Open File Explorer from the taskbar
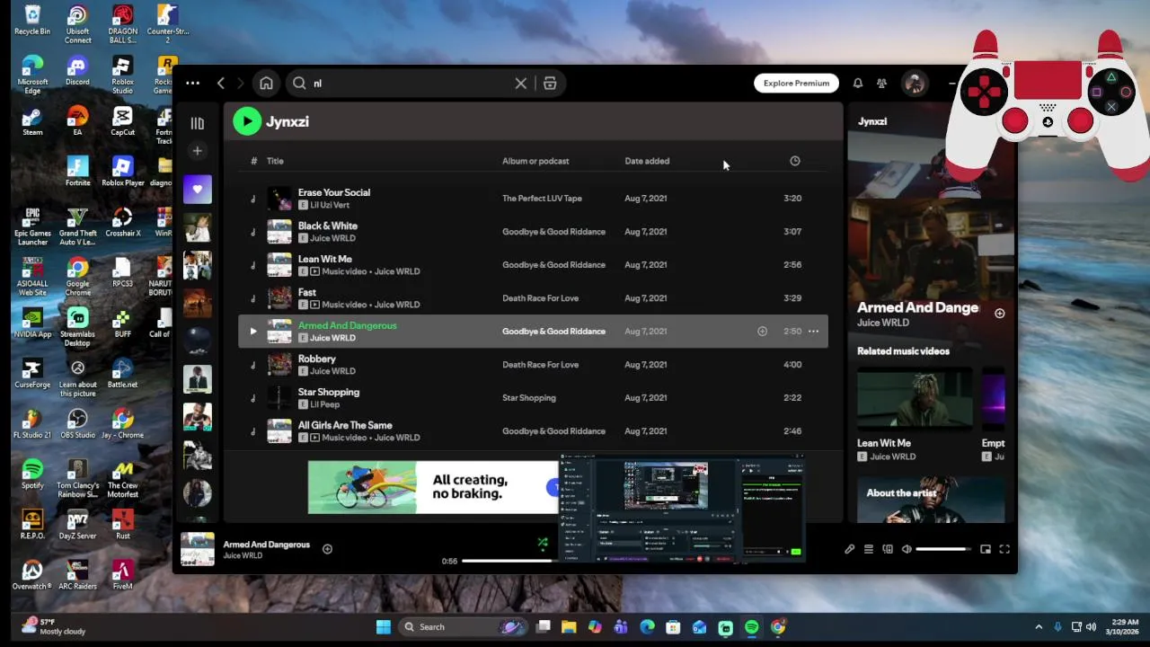 [x=569, y=627]
